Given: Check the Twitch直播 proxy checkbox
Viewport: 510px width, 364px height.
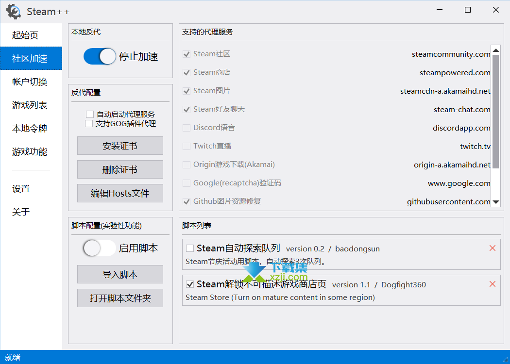Looking at the screenshot, I should (187, 146).
